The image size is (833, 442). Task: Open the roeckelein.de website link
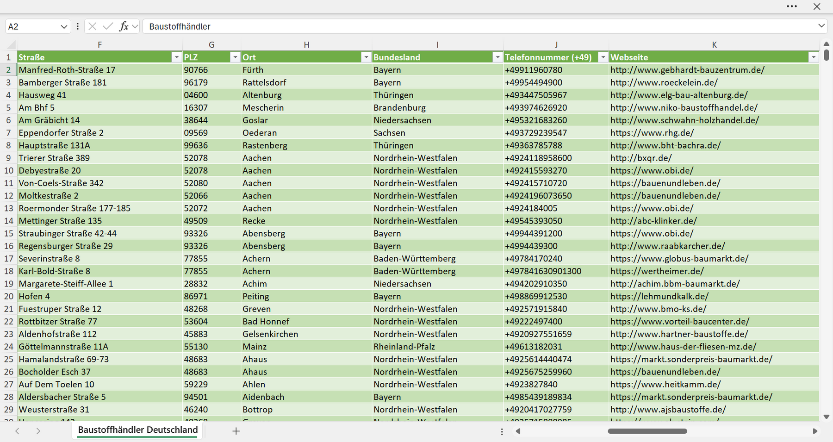click(x=664, y=82)
